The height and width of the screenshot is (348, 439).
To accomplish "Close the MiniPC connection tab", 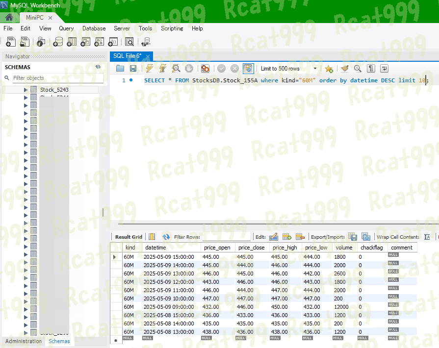I will (x=50, y=18).
